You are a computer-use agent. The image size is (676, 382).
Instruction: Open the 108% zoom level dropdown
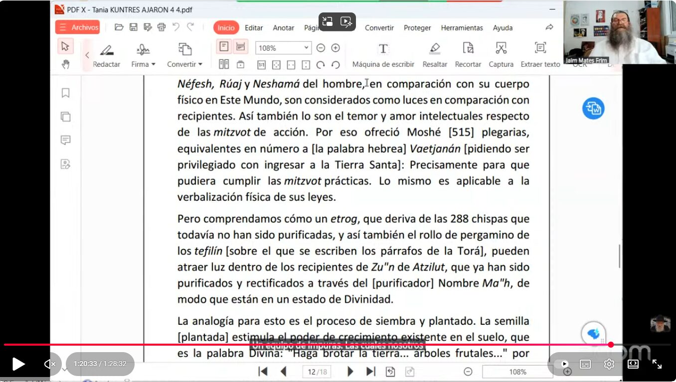click(x=306, y=48)
